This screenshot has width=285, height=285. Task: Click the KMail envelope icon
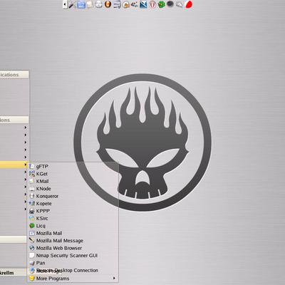click(32, 181)
